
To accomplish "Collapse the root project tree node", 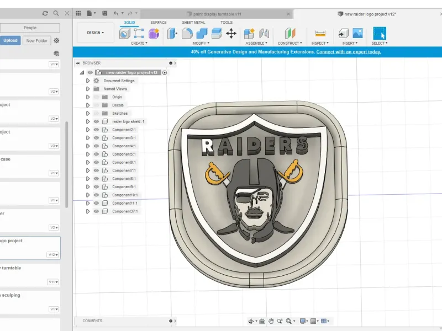I will [82, 73].
